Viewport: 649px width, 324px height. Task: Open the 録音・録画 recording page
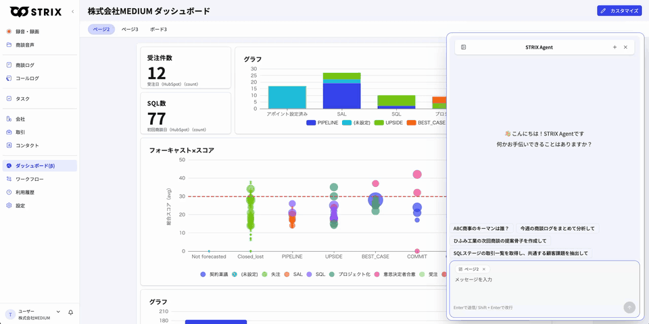40,32
